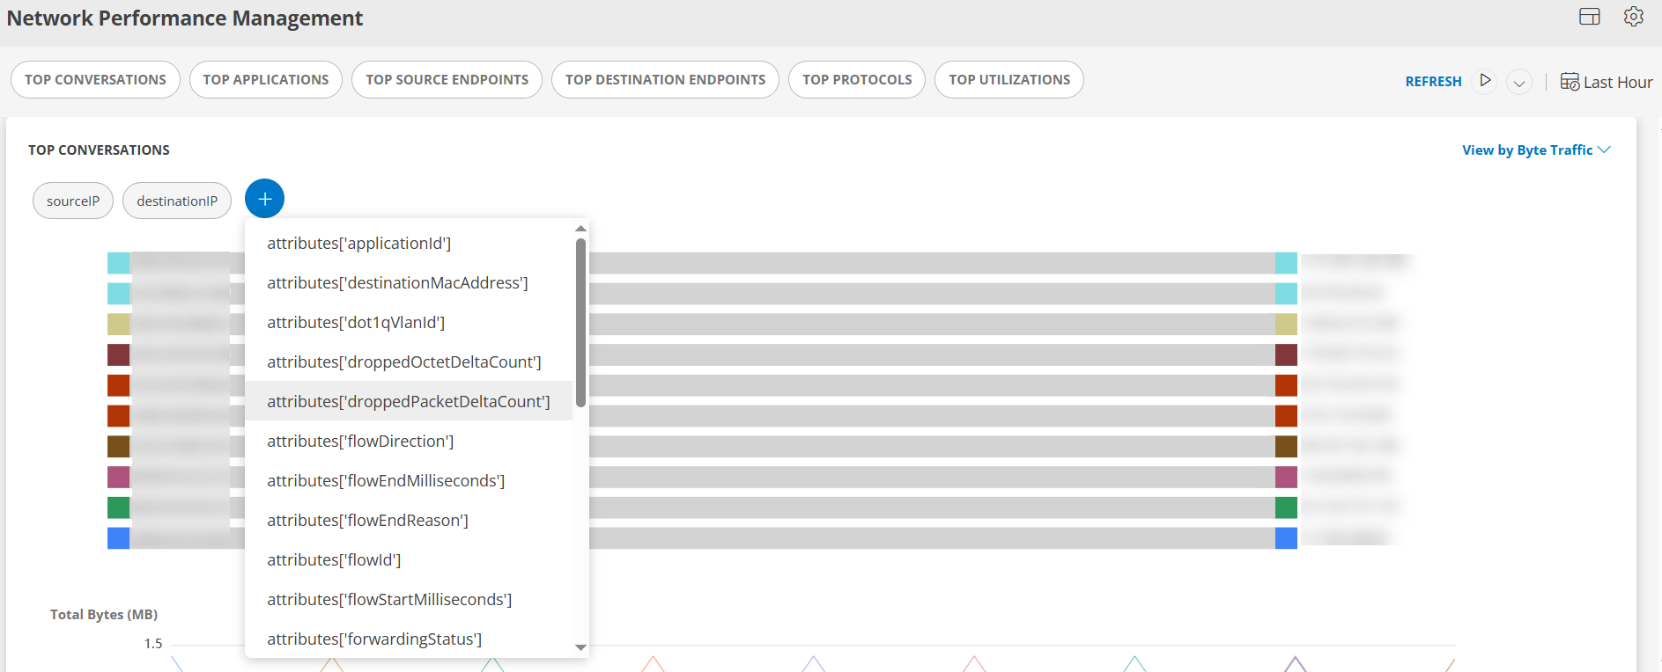Click the REFRESH link
Viewport: 1662px width, 672px height.
click(x=1433, y=82)
